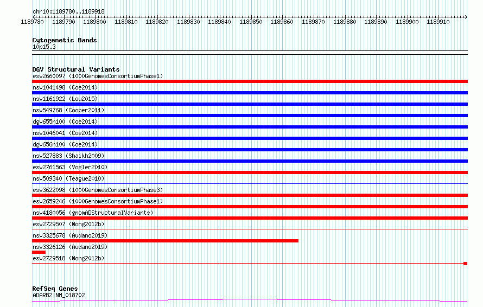Open variant nsv549768 (Cooper2011) label
The width and height of the screenshot is (483, 307).
point(68,110)
